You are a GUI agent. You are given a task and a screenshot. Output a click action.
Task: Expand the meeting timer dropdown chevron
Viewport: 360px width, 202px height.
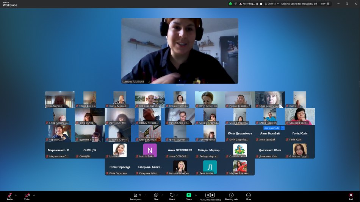(x=278, y=4)
